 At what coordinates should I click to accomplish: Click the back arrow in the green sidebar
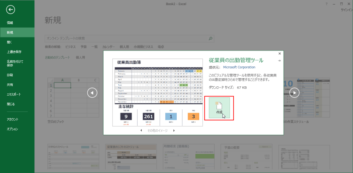pyautogui.click(x=11, y=9)
